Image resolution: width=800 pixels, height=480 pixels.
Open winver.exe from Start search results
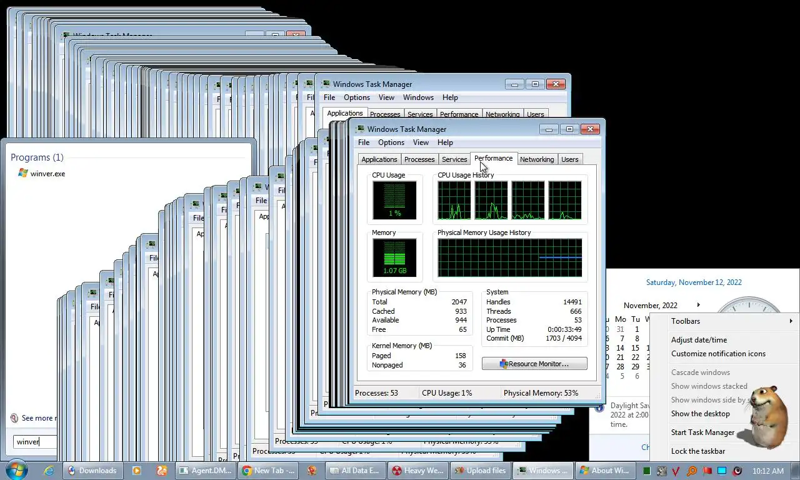click(x=41, y=174)
